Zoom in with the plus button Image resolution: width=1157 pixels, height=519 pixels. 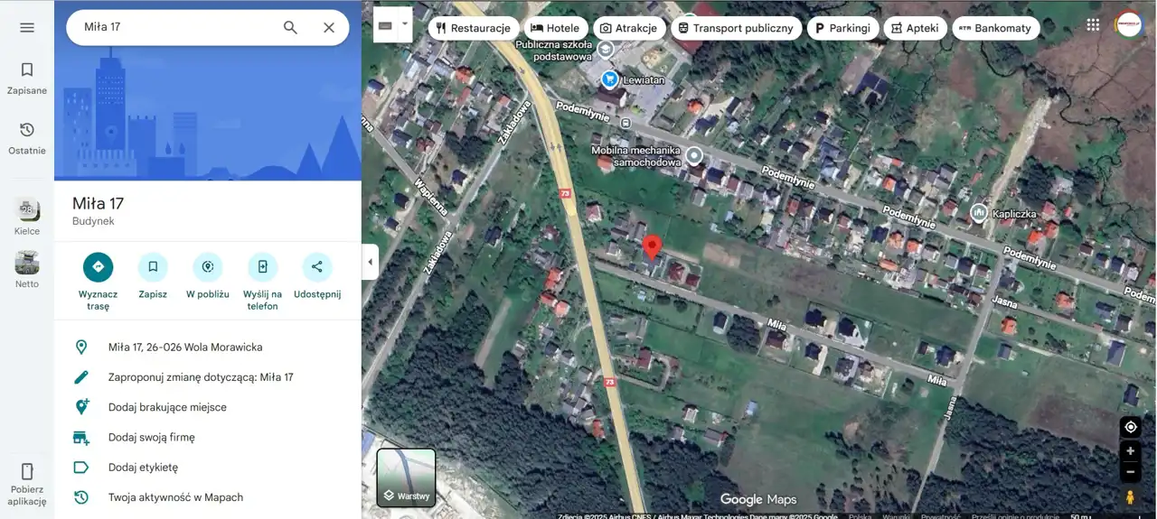point(1130,451)
